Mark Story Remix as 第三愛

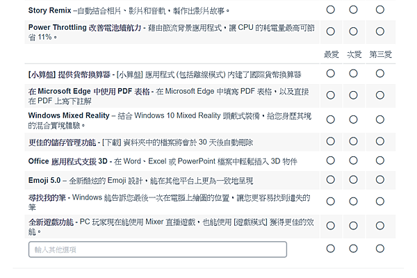coord(380,10)
